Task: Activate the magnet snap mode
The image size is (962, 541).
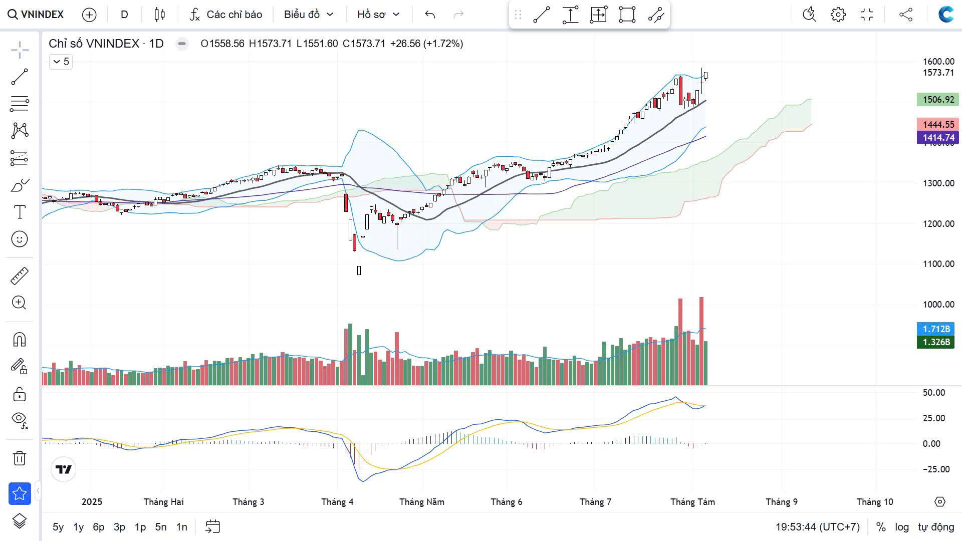Action: [20, 340]
